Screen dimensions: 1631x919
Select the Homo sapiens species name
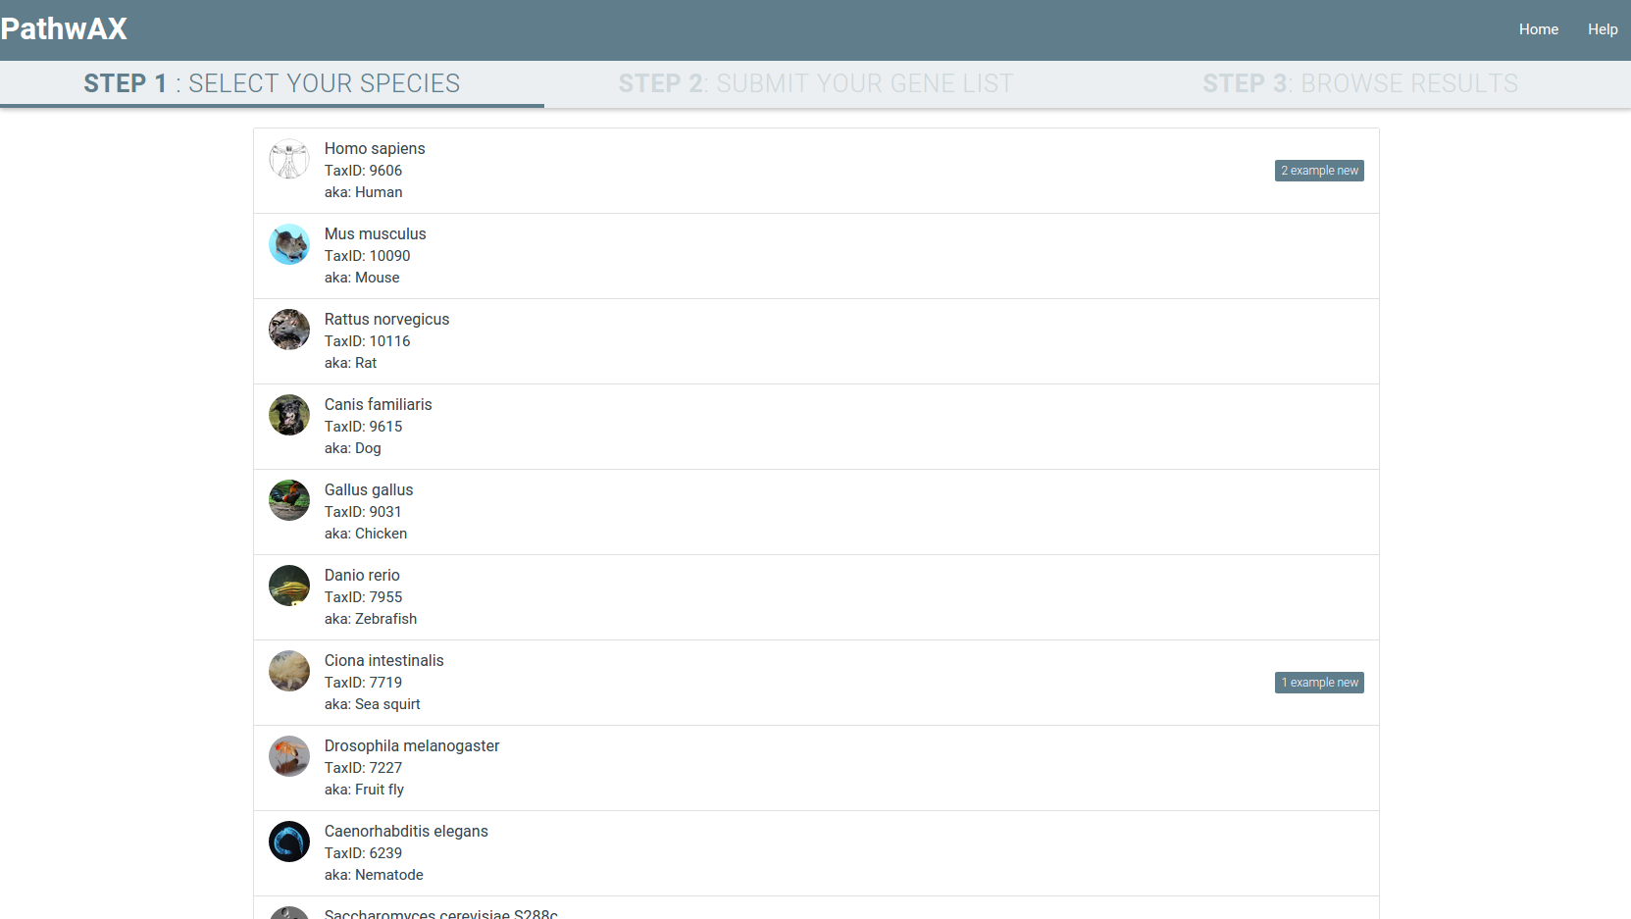(x=375, y=148)
